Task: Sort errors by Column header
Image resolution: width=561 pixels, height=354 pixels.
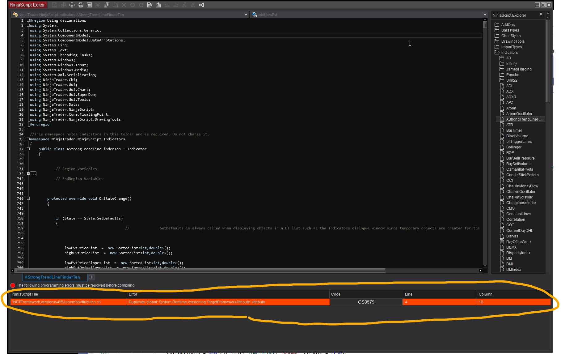Action: (514, 294)
